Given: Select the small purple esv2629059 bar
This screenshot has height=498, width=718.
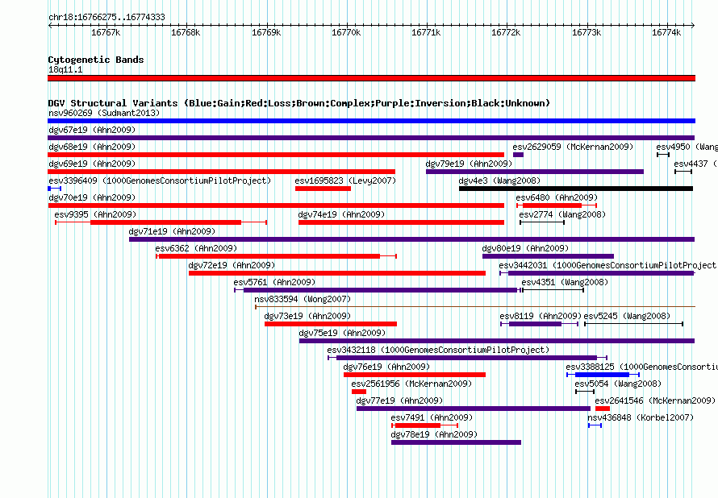Looking at the screenshot, I should [x=518, y=155].
